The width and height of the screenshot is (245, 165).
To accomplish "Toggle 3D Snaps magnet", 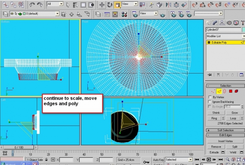I will [x=195, y=5].
